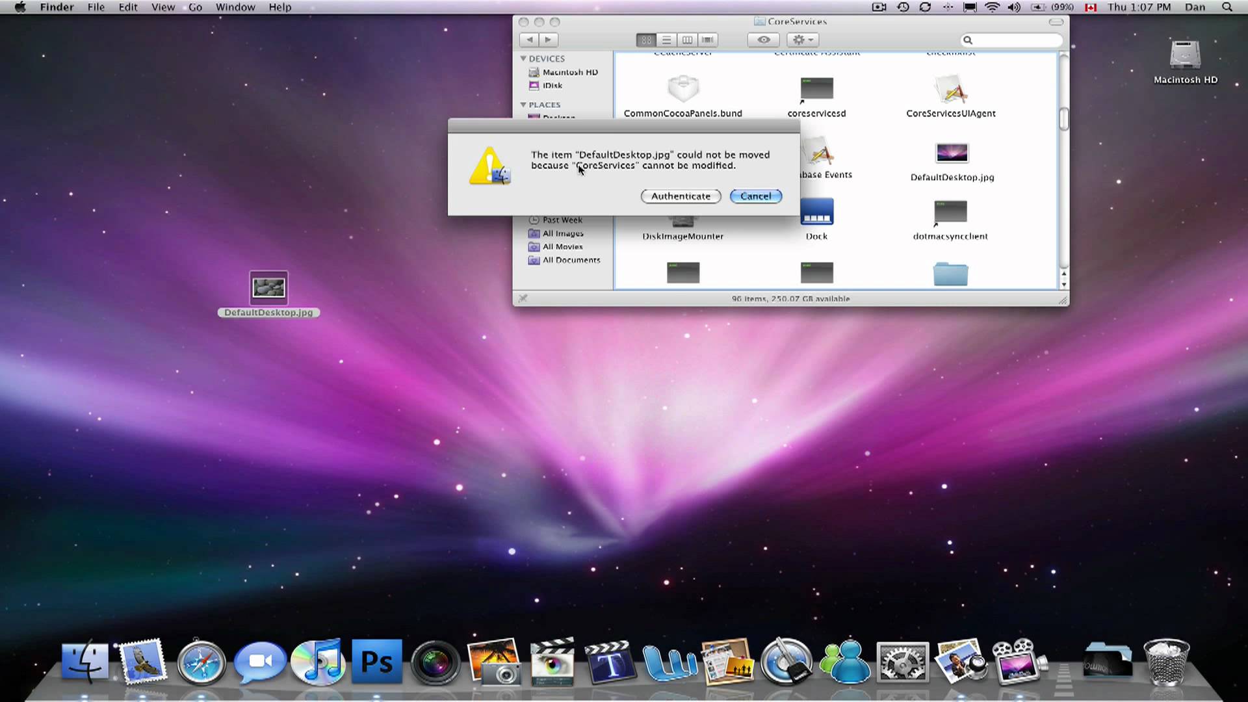This screenshot has width=1248, height=702.
Task: Toggle icon view in Finder toolbar
Action: tap(645, 40)
